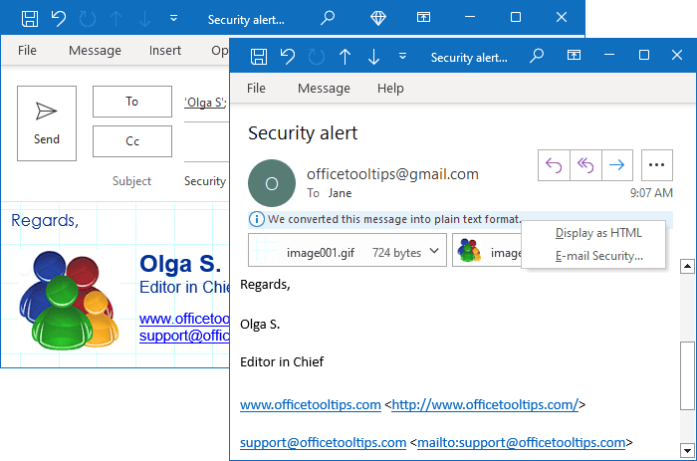Open ribbon display options in back window
This screenshot has height=461, width=697.
423,17
